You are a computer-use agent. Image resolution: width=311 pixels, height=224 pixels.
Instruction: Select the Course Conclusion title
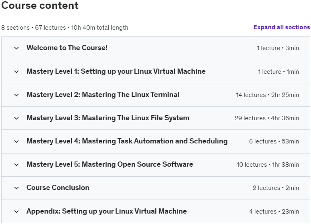(58, 188)
